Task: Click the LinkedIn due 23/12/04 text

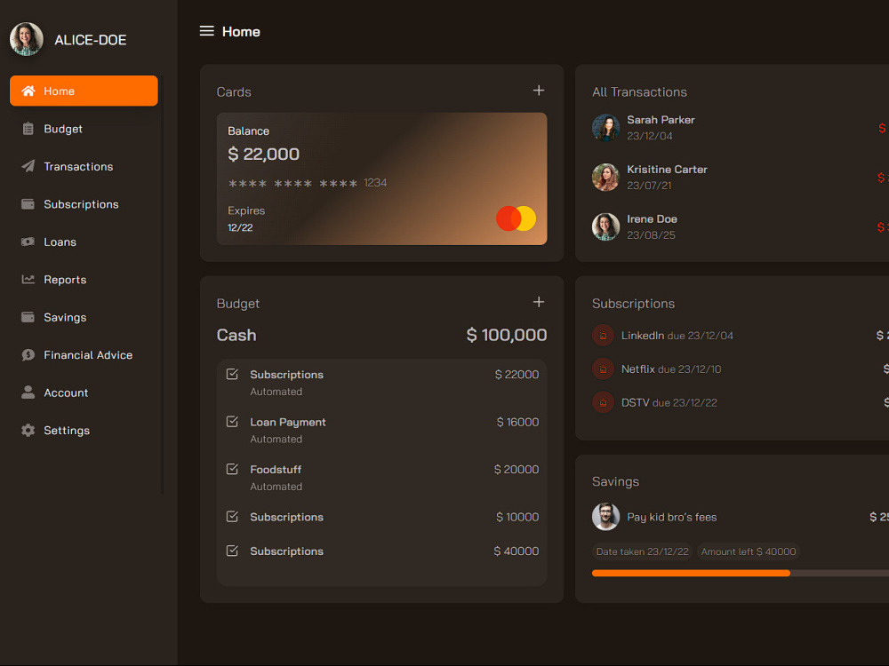Action: pos(677,336)
